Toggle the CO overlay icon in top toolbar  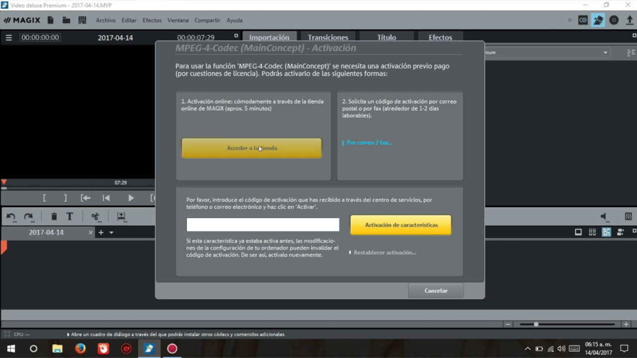pyautogui.click(x=583, y=20)
